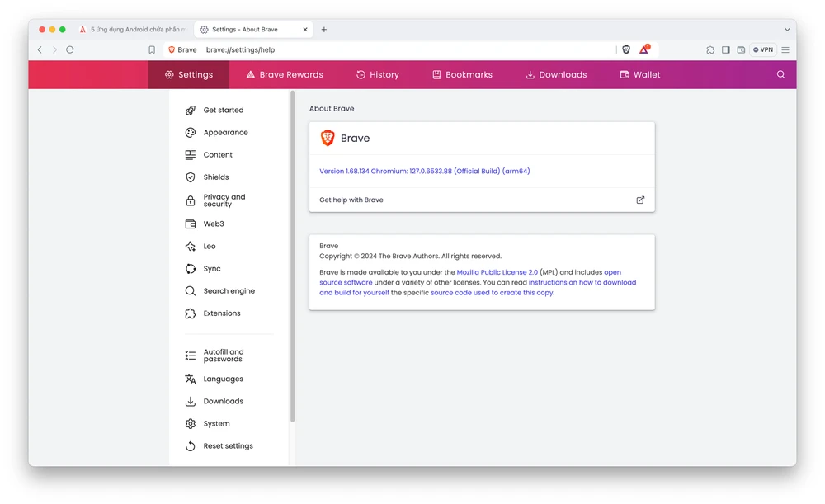
Task: Open Privacy and security settings
Action: pyautogui.click(x=224, y=200)
